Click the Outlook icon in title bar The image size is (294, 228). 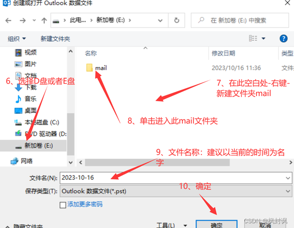7,3
